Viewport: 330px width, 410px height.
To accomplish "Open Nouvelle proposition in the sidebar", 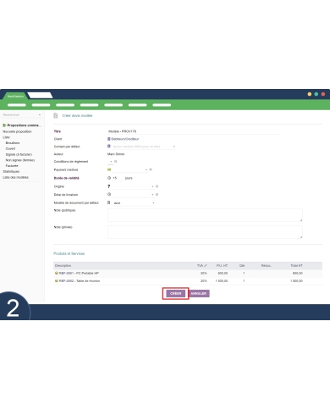I will tap(17, 131).
